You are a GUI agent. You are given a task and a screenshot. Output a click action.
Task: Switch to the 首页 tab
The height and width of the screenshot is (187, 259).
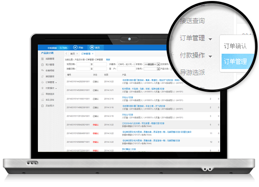tap(72, 54)
